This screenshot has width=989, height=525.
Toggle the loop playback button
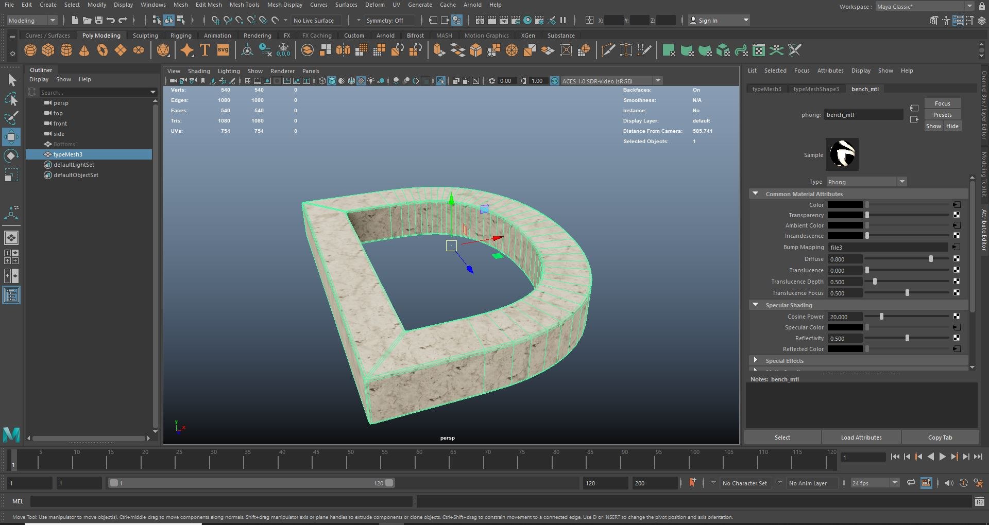pos(911,483)
